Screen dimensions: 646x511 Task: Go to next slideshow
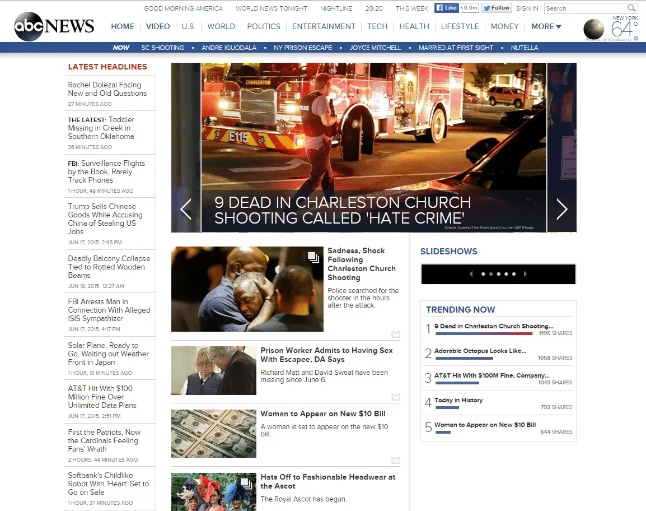(525, 274)
